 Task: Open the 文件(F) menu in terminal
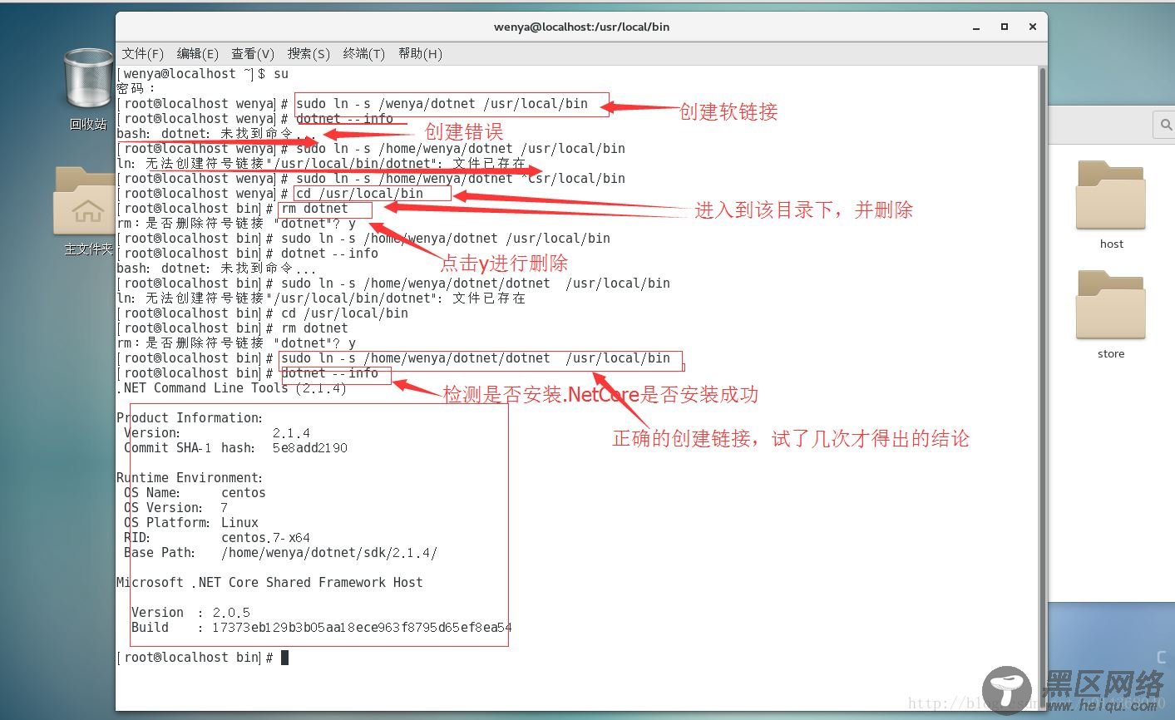pos(143,54)
